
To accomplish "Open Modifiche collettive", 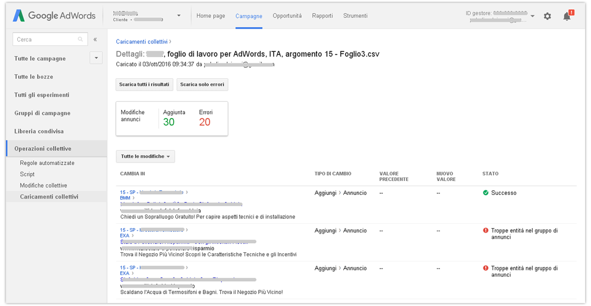I will (43, 186).
